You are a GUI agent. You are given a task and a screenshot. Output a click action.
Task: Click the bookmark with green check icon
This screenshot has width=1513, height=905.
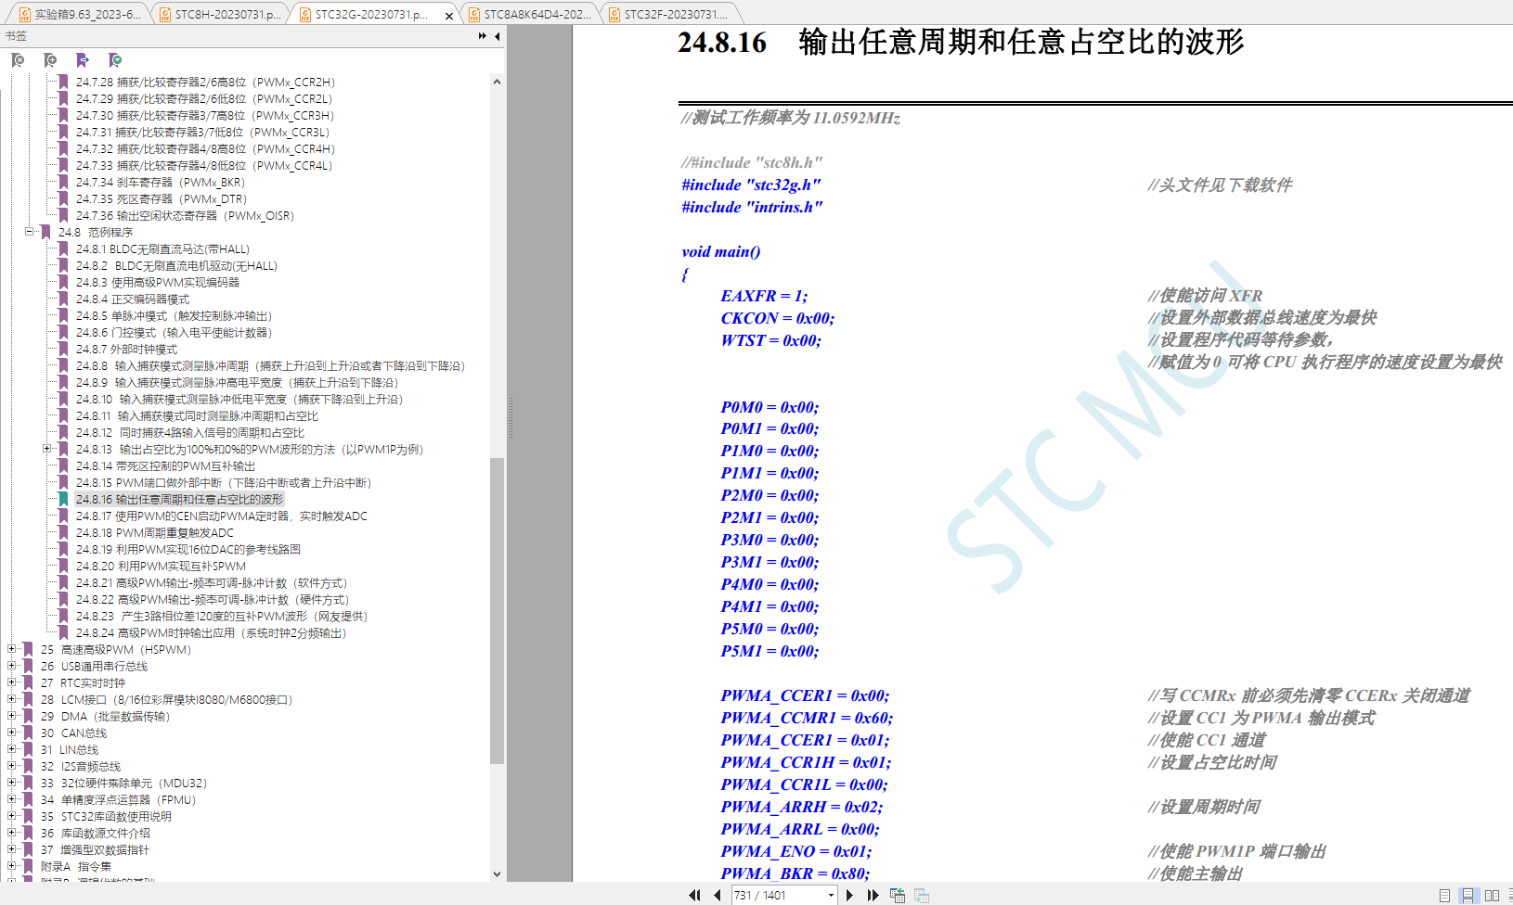click(x=115, y=60)
